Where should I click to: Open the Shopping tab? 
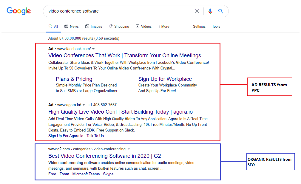tap(119, 26)
